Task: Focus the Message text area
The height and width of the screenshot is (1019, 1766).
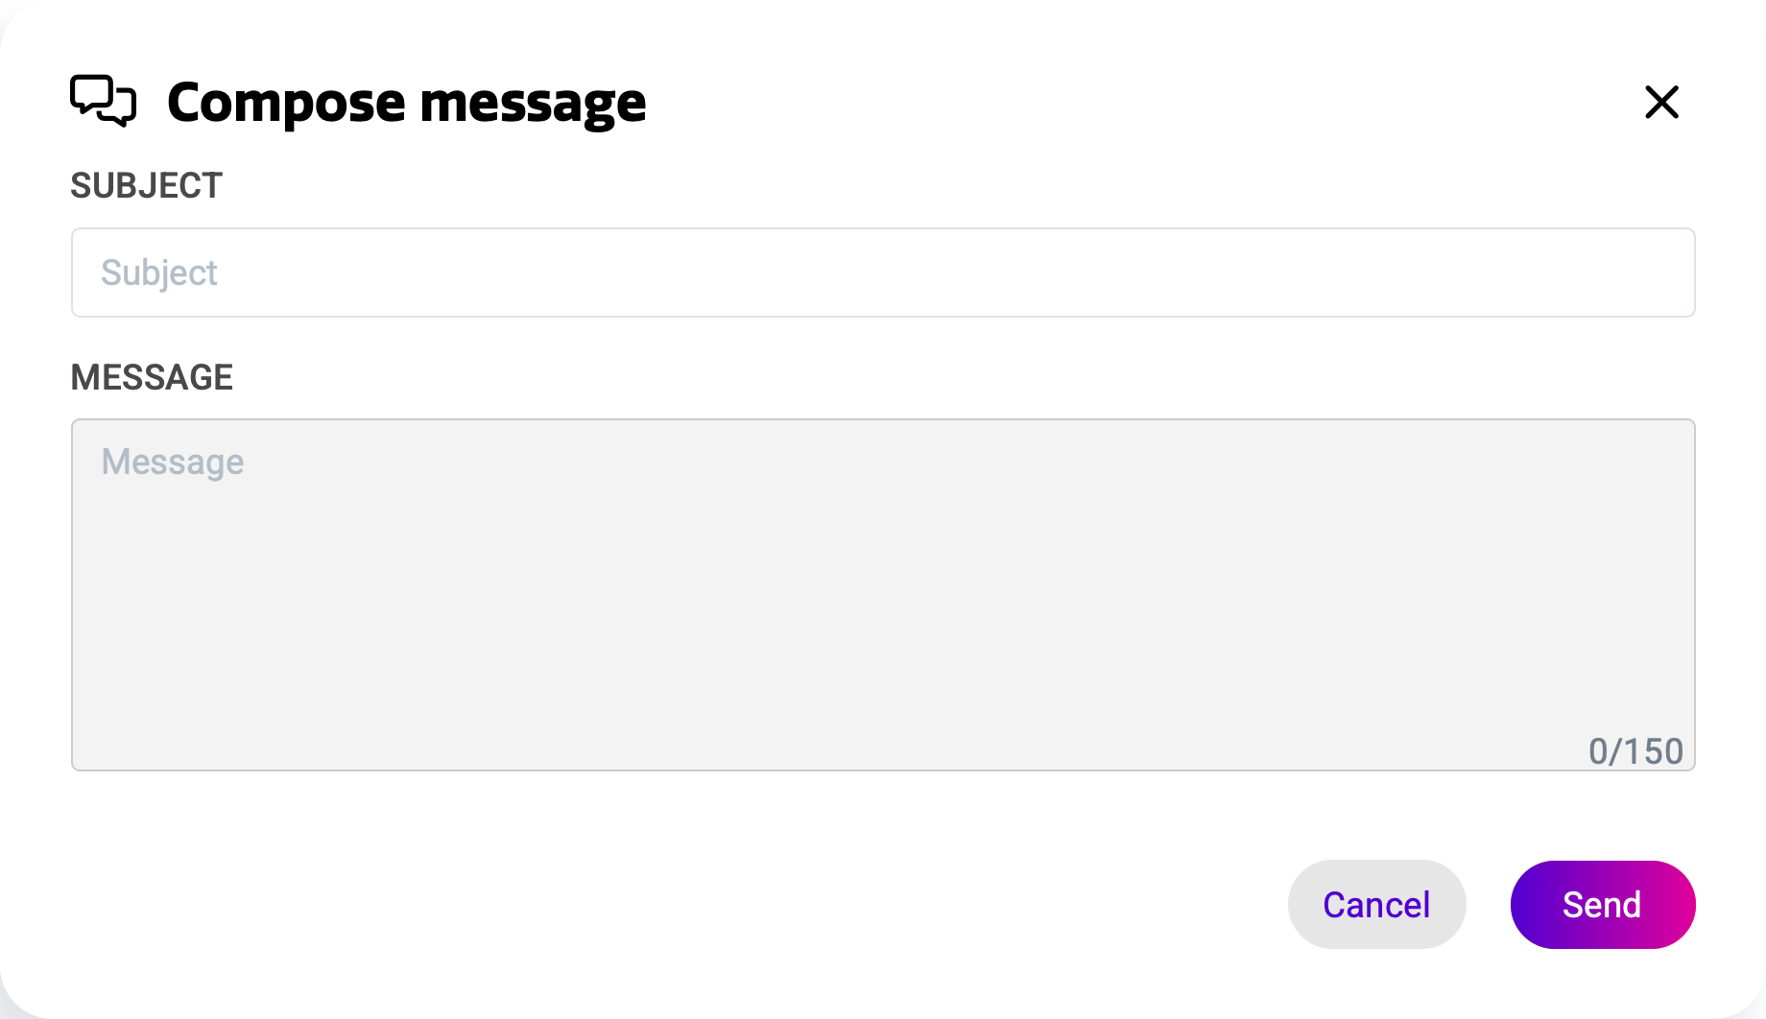Action: tap(883, 595)
